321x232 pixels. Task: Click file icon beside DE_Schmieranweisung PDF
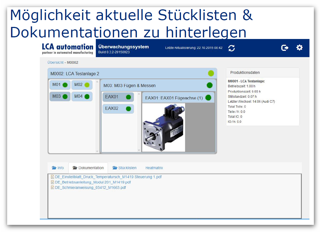[53, 188]
